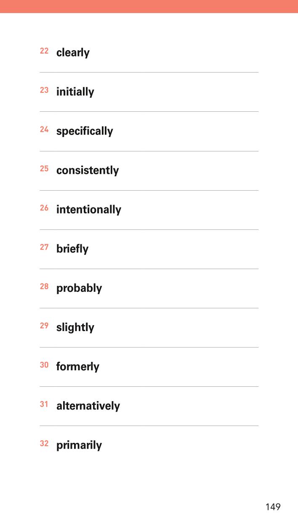
Task: Tap number 30 beside formerly
Action: click(x=44, y=365)
